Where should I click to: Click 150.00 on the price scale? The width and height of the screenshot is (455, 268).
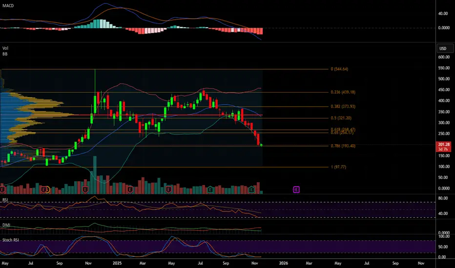pyautogui.click(x=444, y=155)
